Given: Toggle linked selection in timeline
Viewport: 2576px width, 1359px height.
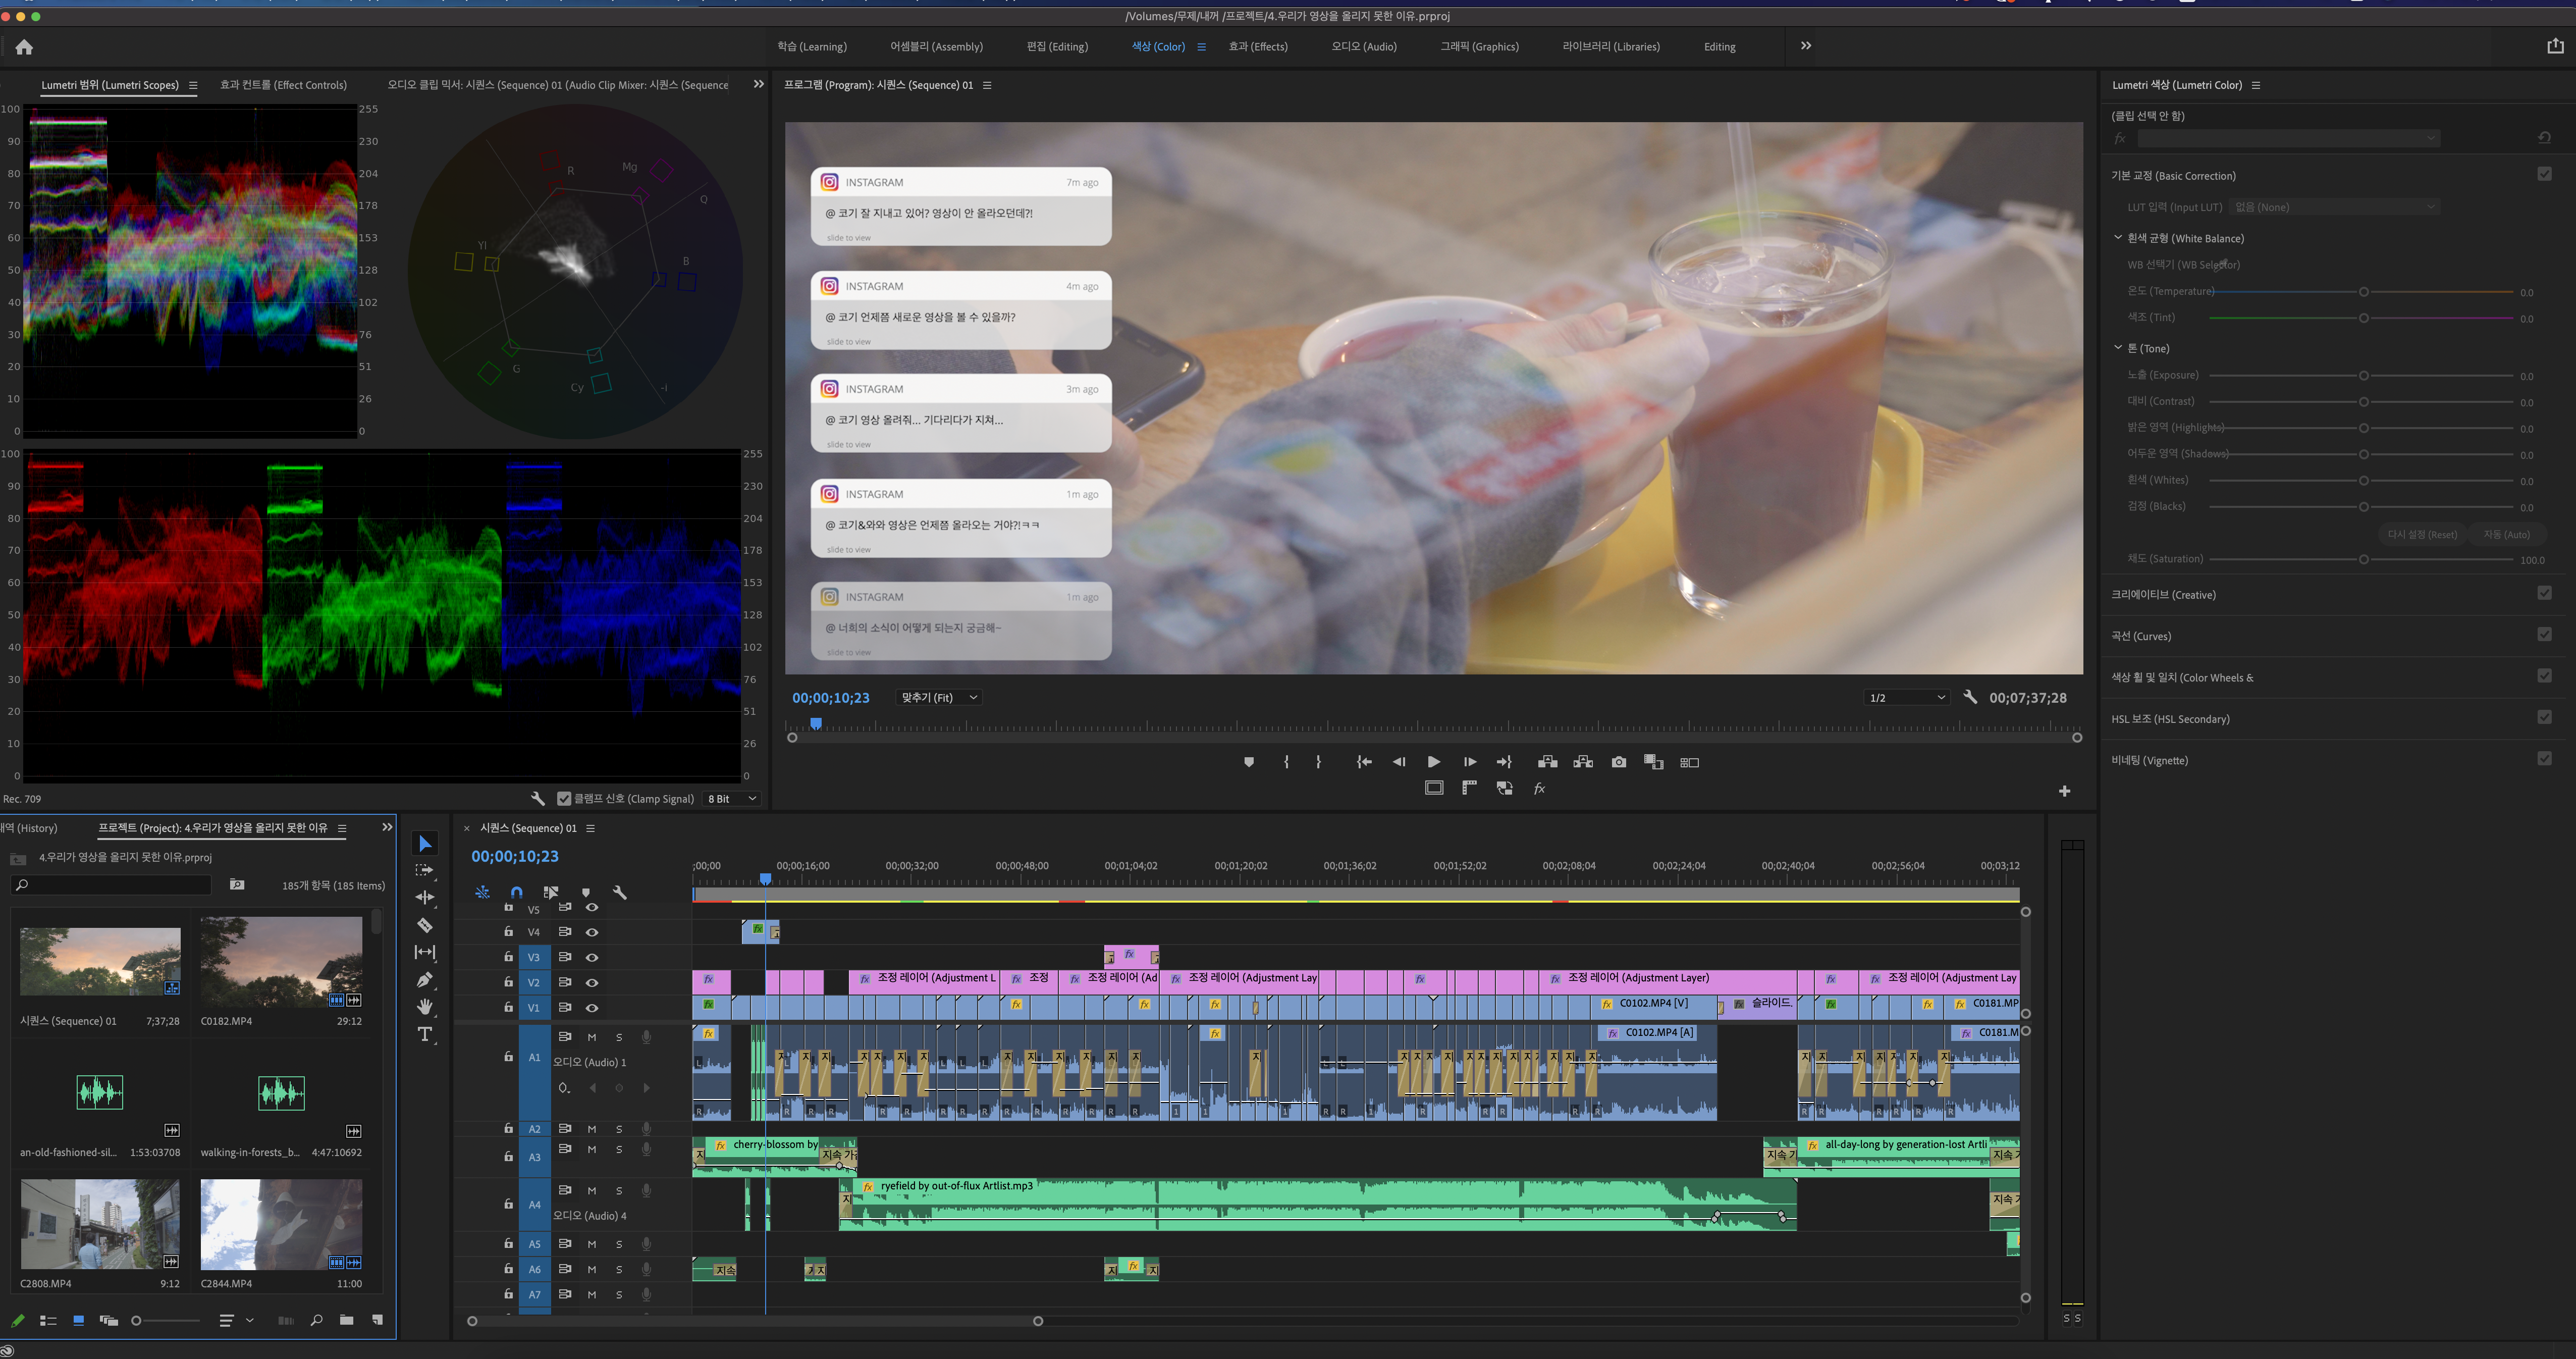Looking at the screenshot, I should [x=551, y=892].
